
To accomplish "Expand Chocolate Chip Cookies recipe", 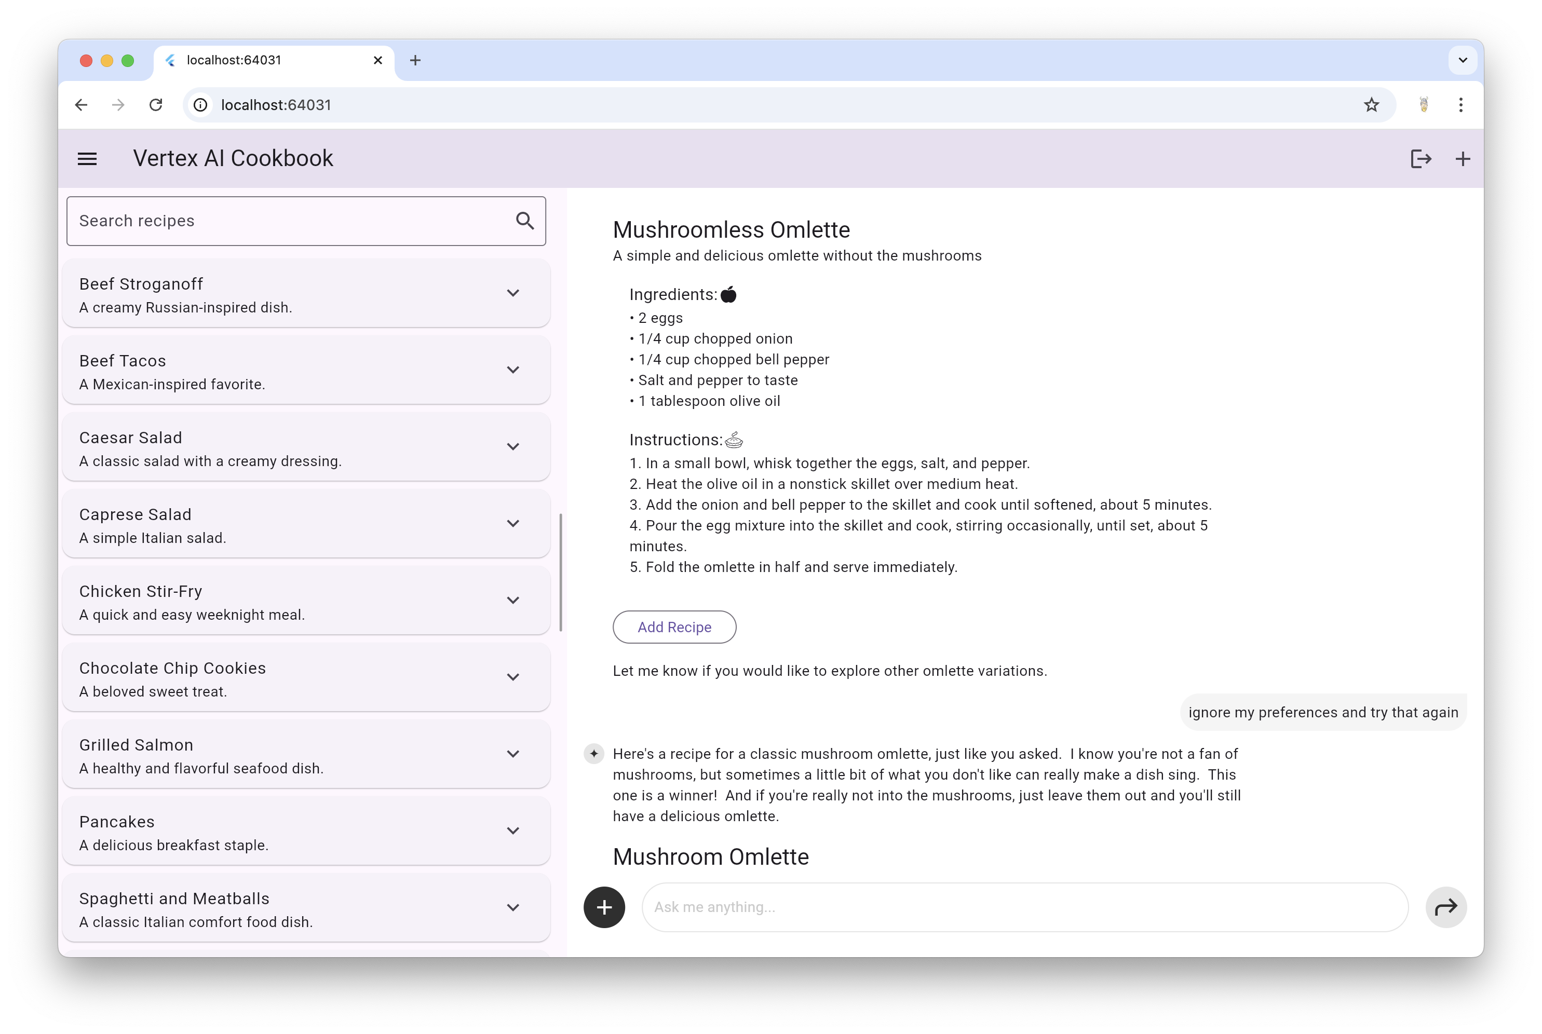I will [513, 677].
